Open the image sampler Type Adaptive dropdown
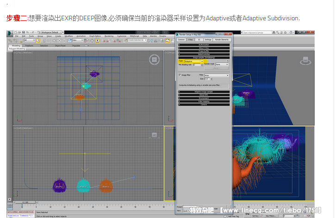This screenshot has width=335, height=218. tap(194, 61)
